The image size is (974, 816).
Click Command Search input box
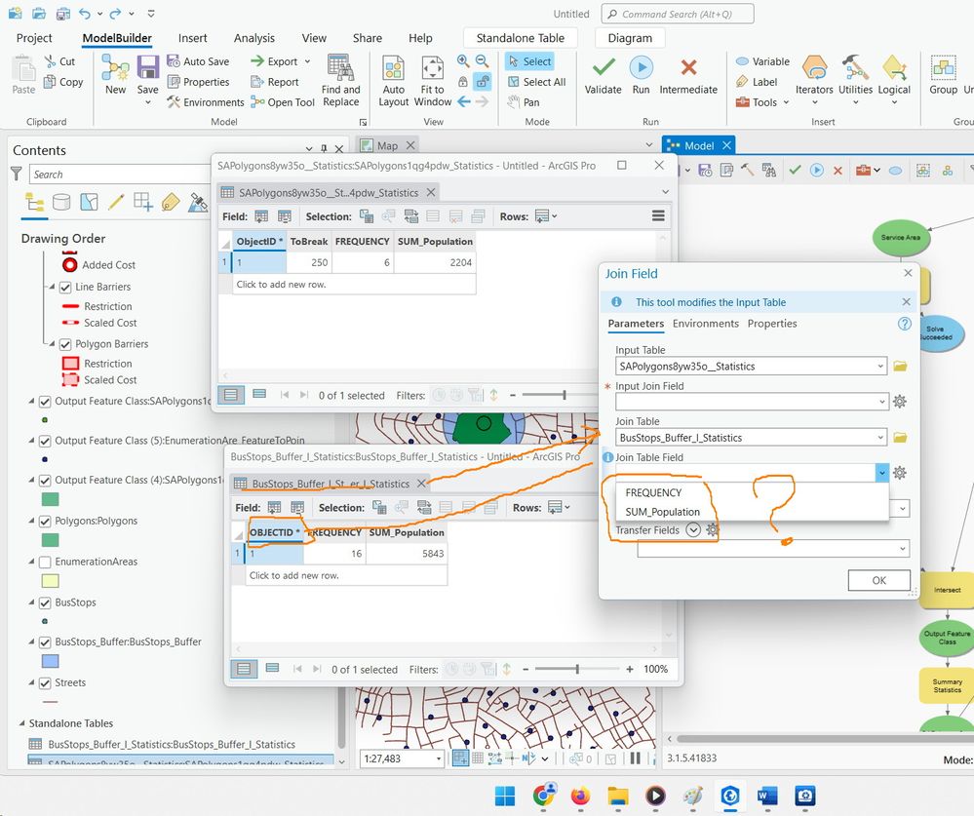tap(678, 14)
